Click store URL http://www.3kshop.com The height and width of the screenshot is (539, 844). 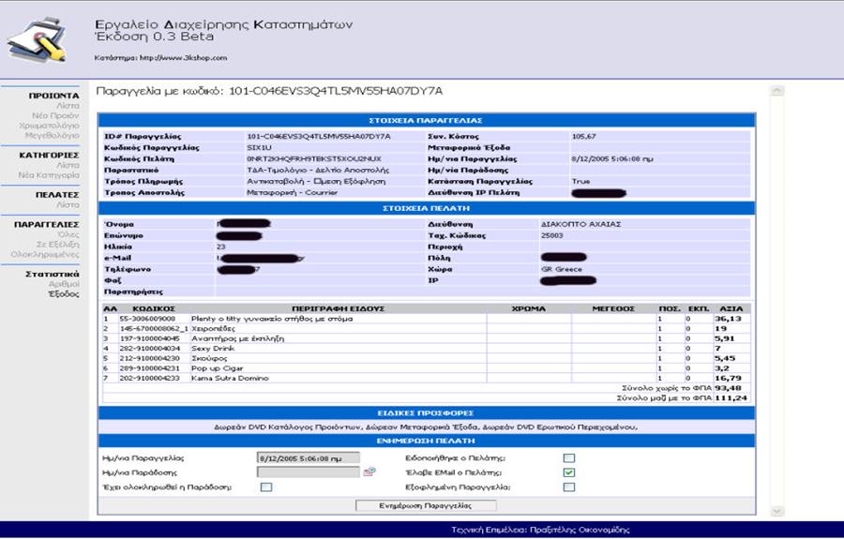pyautogui.click(x=184, y=57)
